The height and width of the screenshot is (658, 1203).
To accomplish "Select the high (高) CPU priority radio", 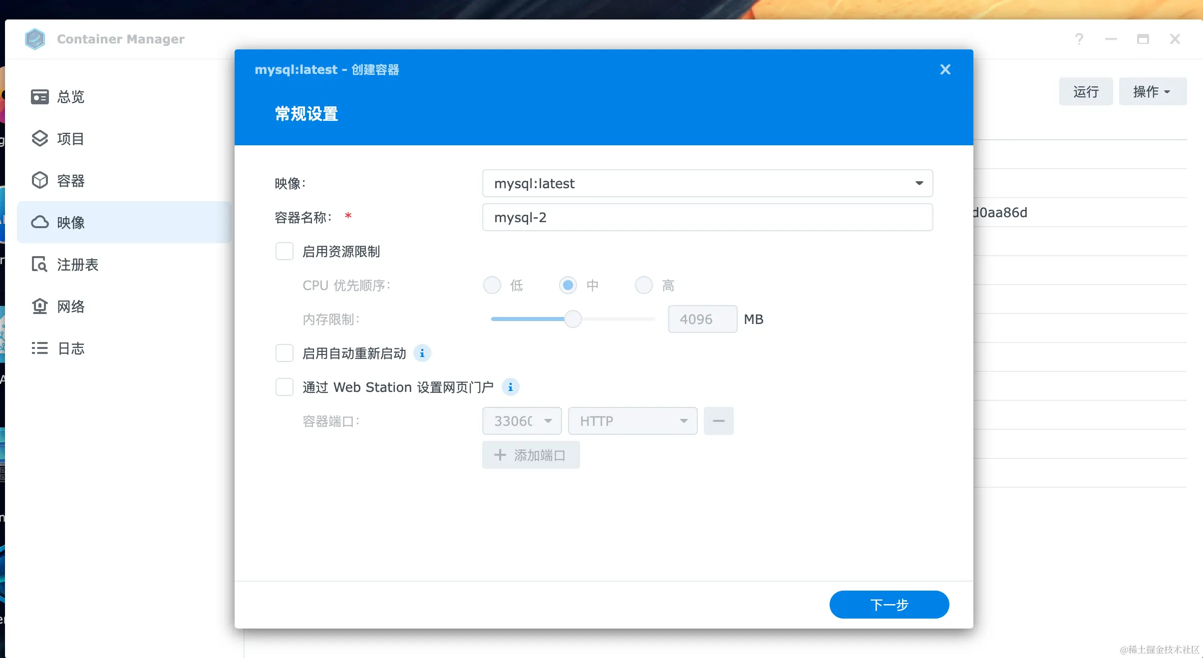I will click(x=643, y=286).
